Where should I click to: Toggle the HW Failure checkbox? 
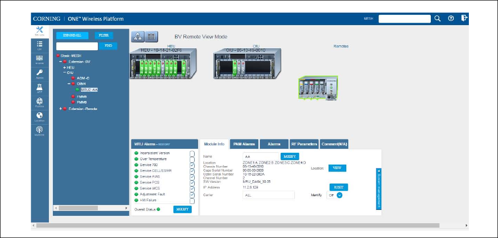(192, 201)
